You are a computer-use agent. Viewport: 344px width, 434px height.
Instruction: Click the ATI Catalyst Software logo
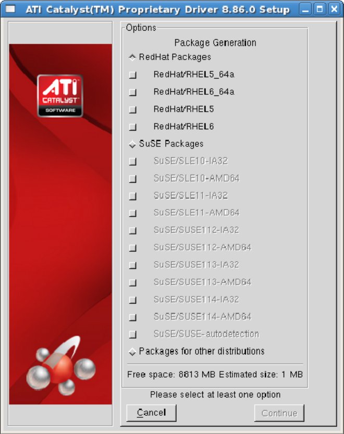[60, 95]
